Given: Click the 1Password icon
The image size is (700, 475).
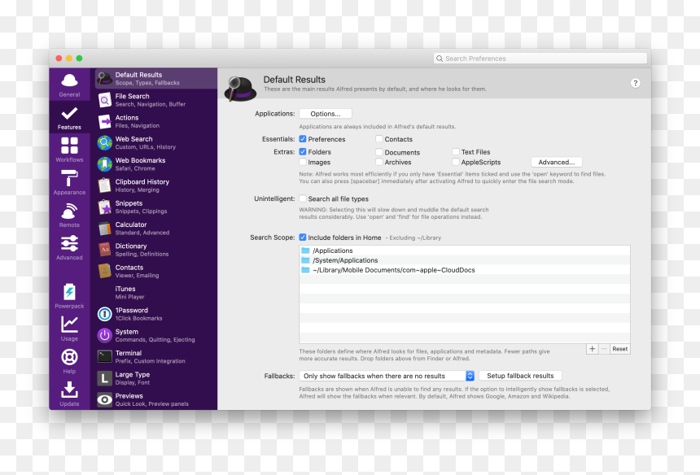Looking at the screenshot, I should coord(104,314).
